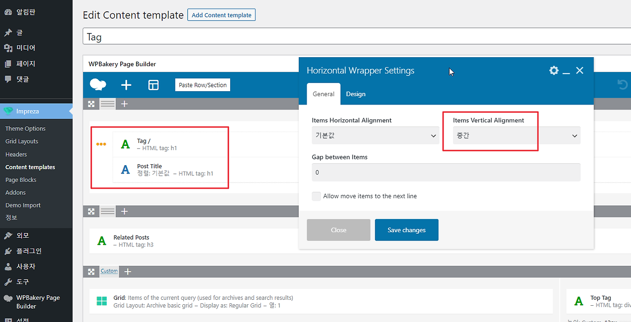The width and height of the screenshot is (631, 322).
Task: Add element with builder plus icon
Action: pyautogui.click(x=126, y=85)
